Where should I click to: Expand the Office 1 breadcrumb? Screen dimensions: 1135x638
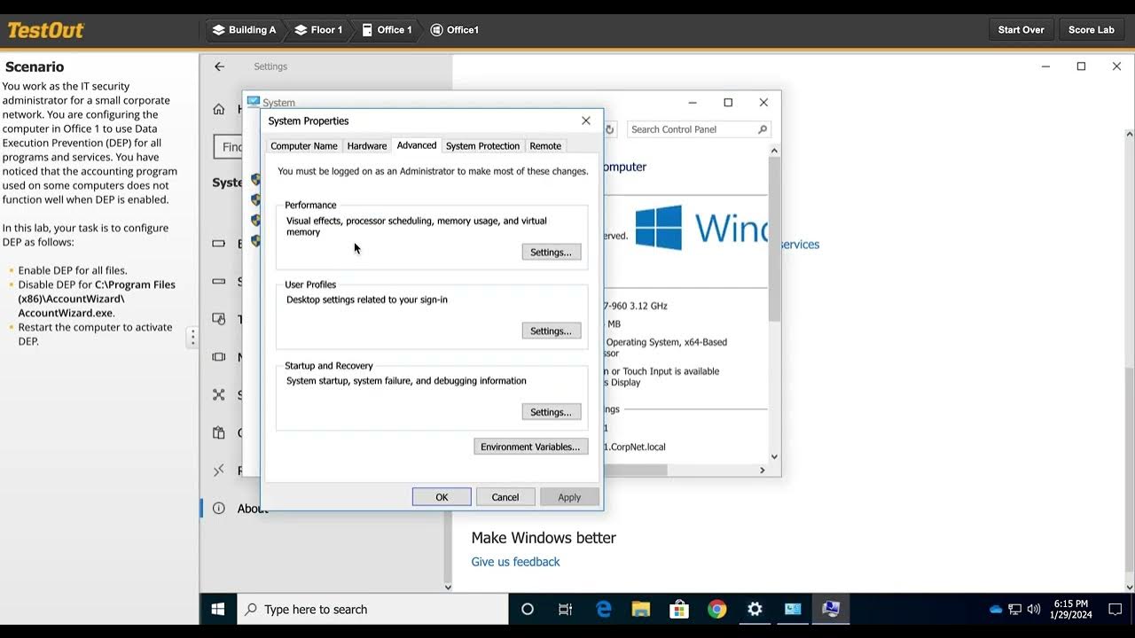[387, 29]
